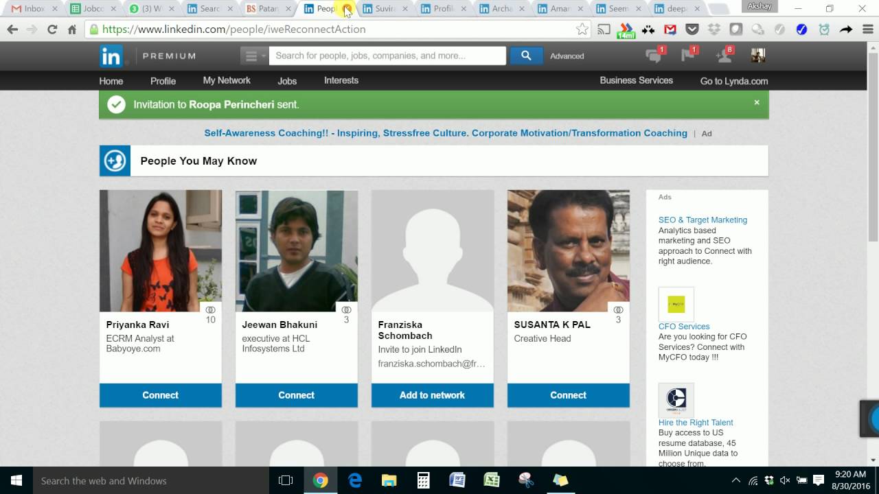This screenshot has height=494, width=879.
Task: Click the browser home icon
Action: pos(72,30)
